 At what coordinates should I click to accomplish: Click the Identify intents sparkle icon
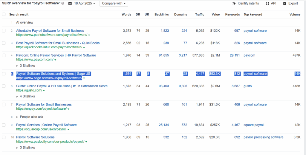234,3
